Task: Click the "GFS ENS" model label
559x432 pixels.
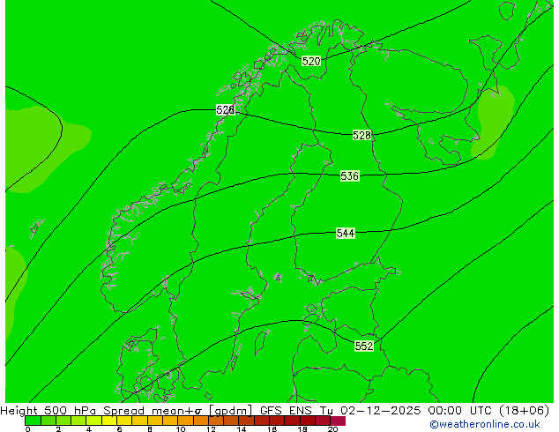Action: click(x=286, y=411)
